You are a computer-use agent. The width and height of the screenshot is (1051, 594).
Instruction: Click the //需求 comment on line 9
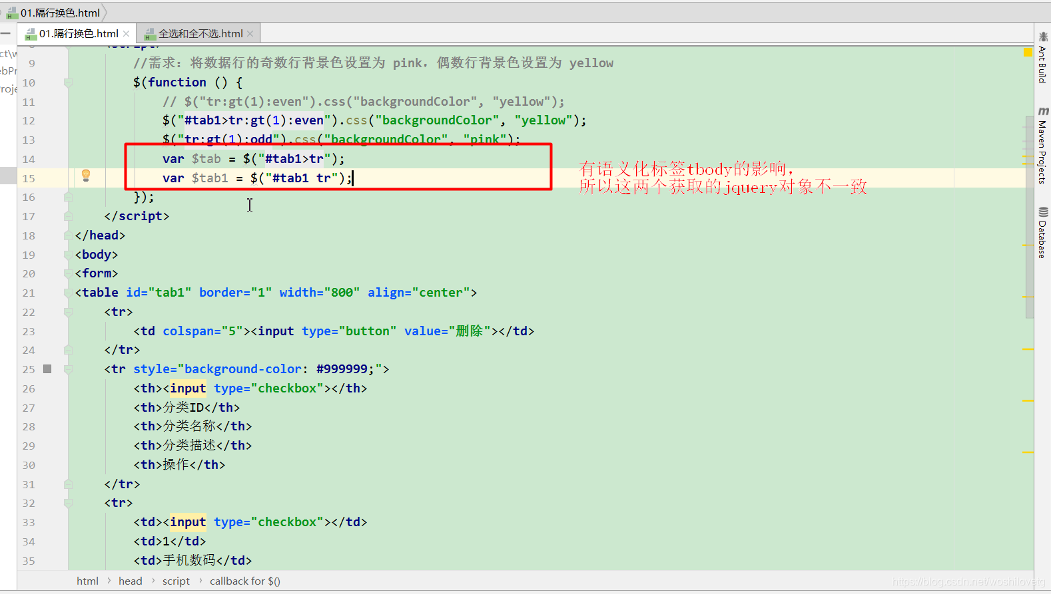[x=373, y=63]
